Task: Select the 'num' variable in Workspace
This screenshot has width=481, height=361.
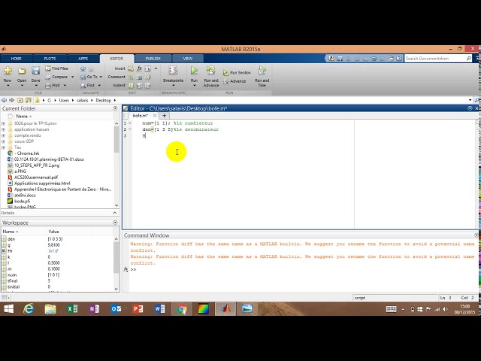Action: 12,275
